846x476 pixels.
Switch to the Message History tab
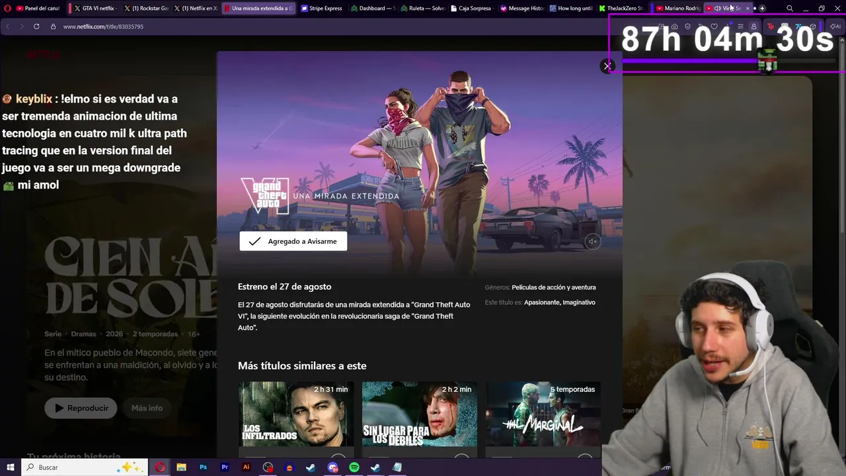click(522, 8)
